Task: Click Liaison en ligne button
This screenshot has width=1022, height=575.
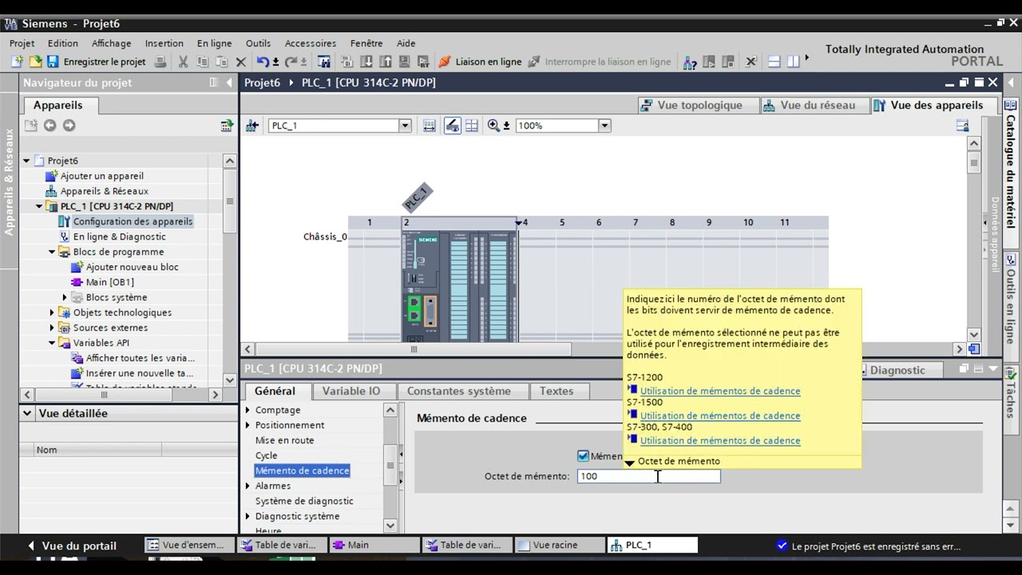Action: (480, 61)
